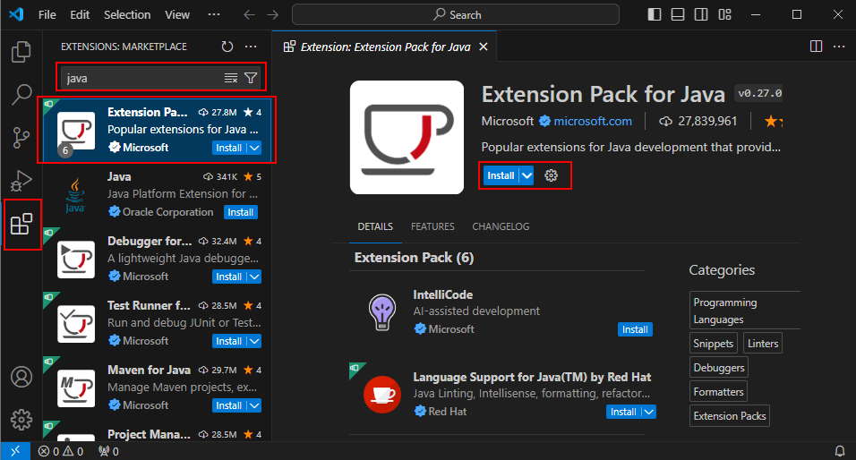Open Extensions view more actions menu

click(251, 47)
